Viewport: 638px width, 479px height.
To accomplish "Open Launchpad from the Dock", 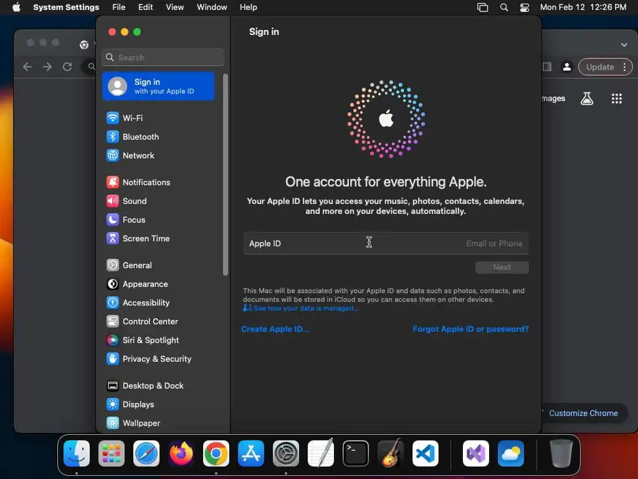I will pyautogui.click(x=112, y=453).
